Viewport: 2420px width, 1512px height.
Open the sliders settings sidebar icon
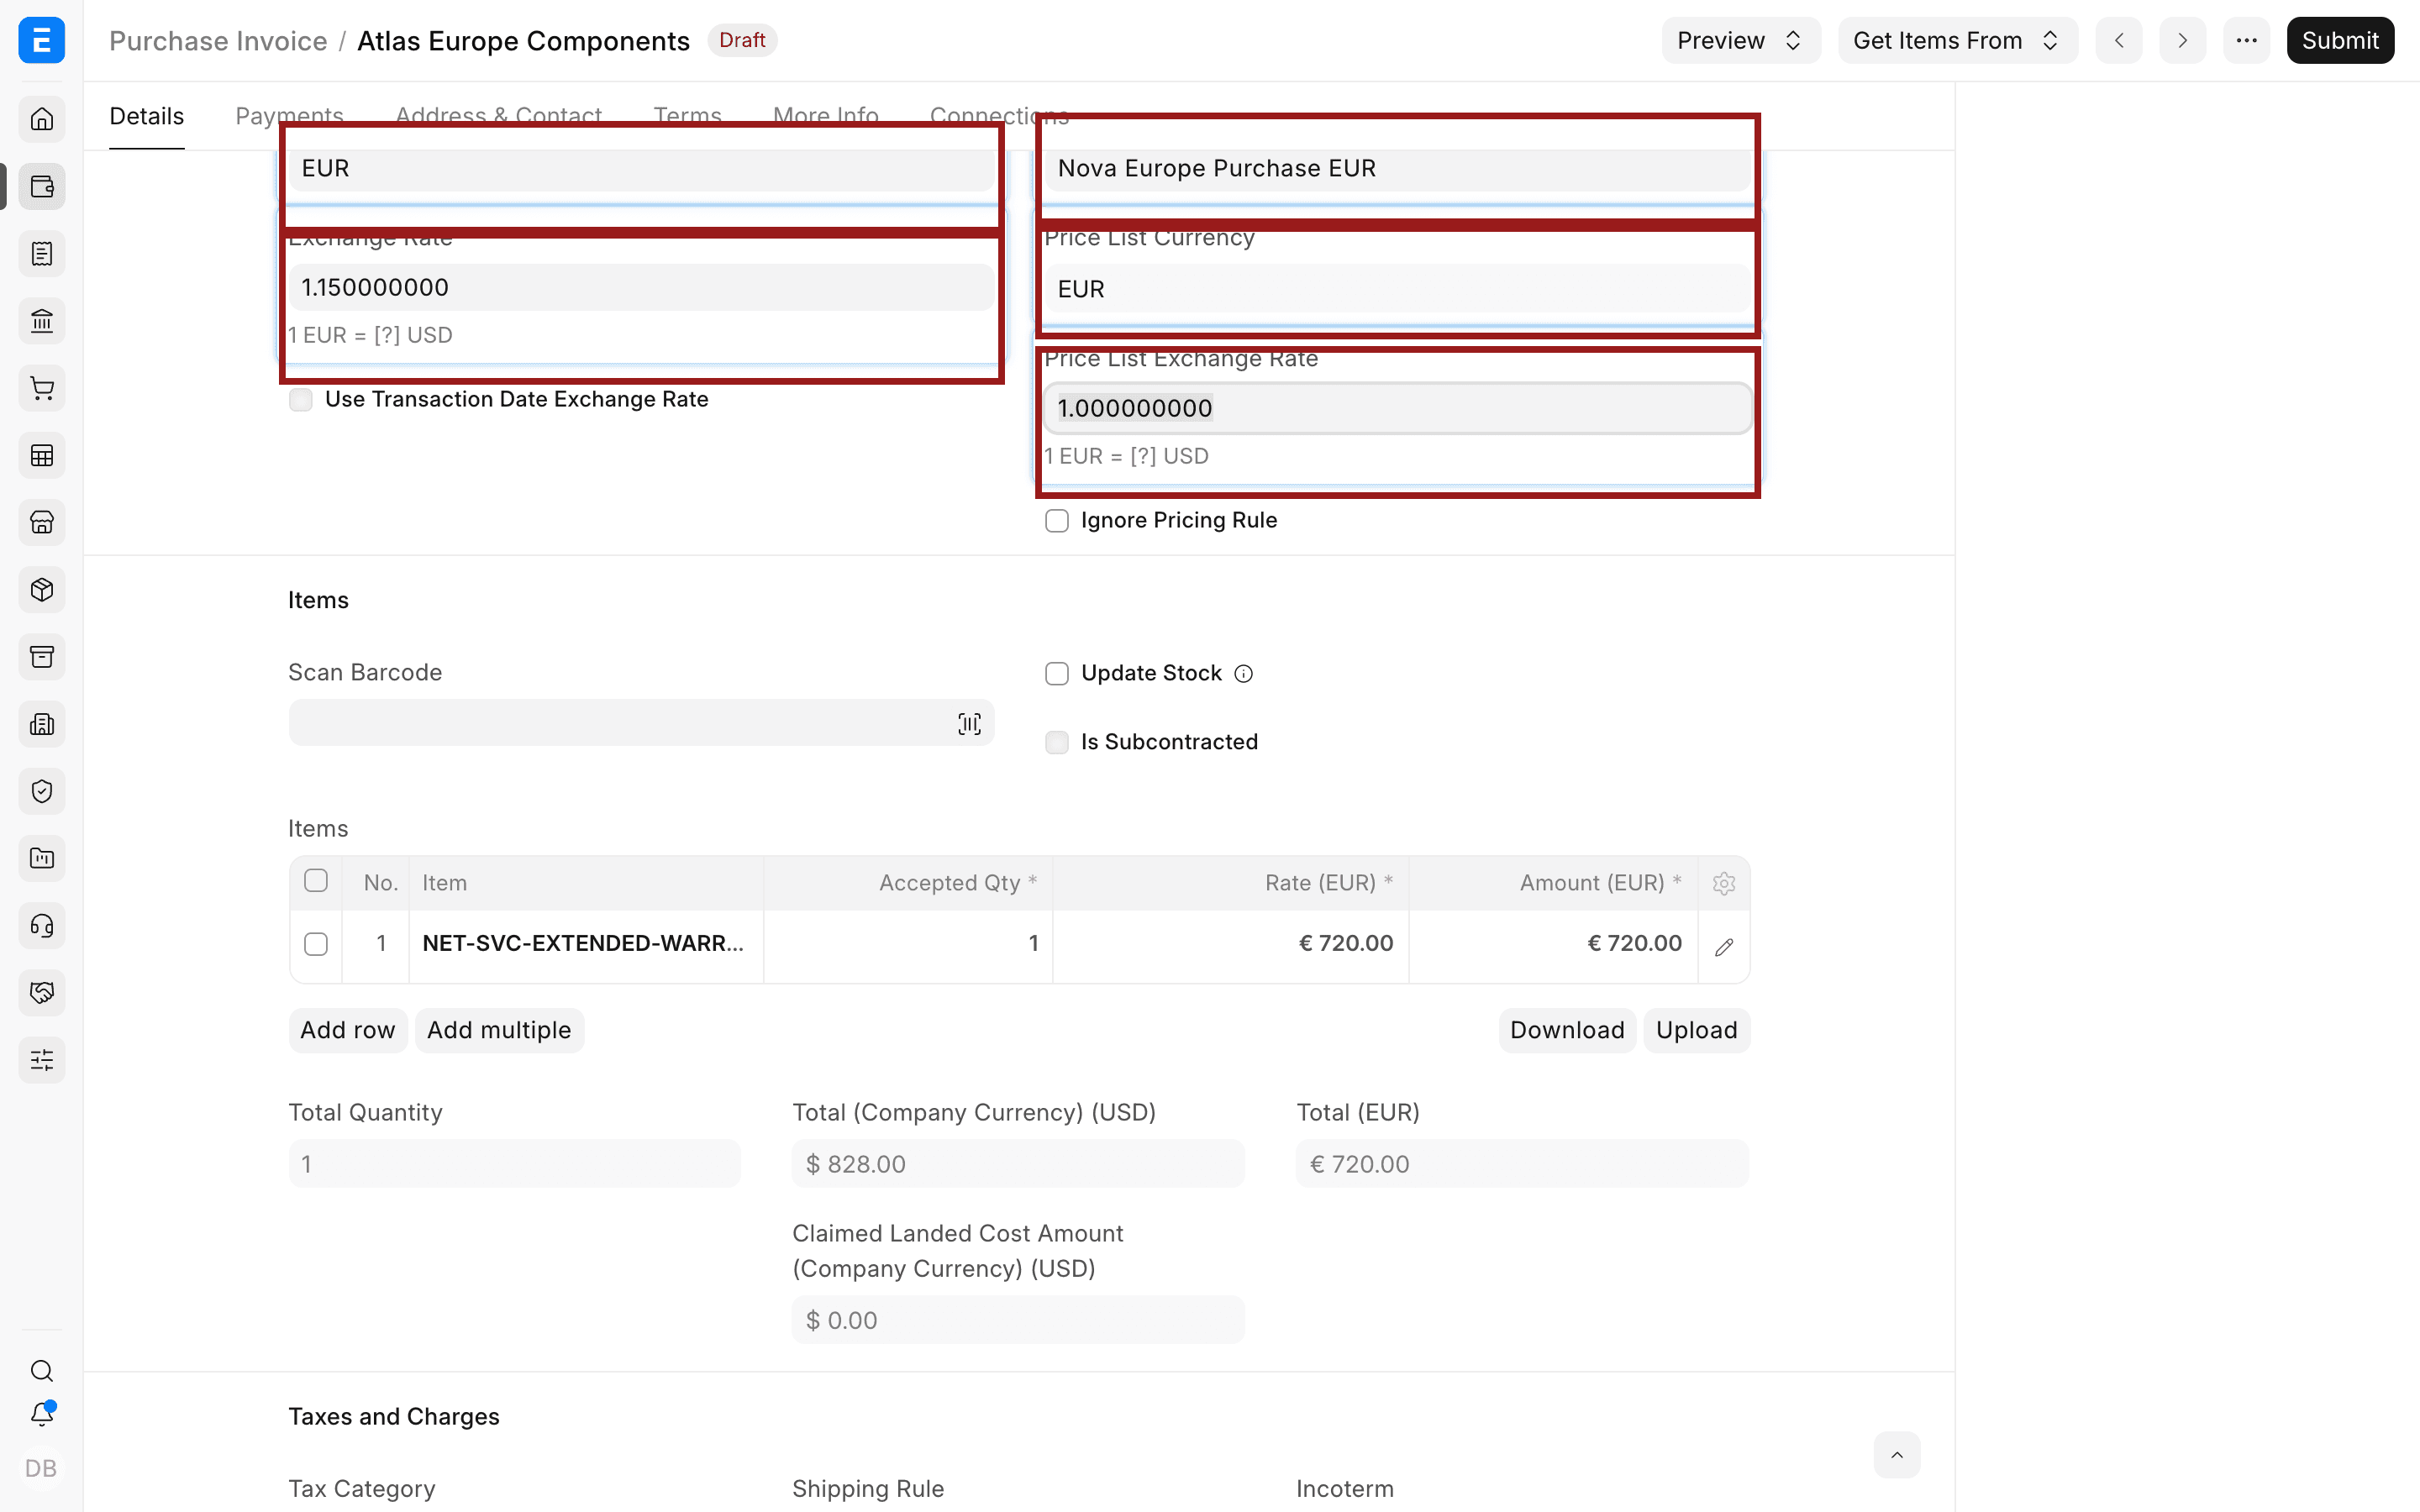pos(42,1060)
